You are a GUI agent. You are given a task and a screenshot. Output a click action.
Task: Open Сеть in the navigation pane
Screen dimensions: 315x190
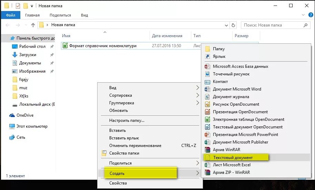click(21, 137)
